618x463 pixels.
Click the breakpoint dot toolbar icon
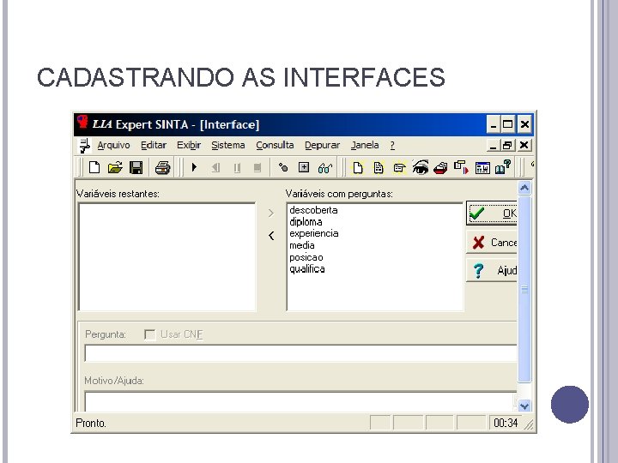coord(283,167)
